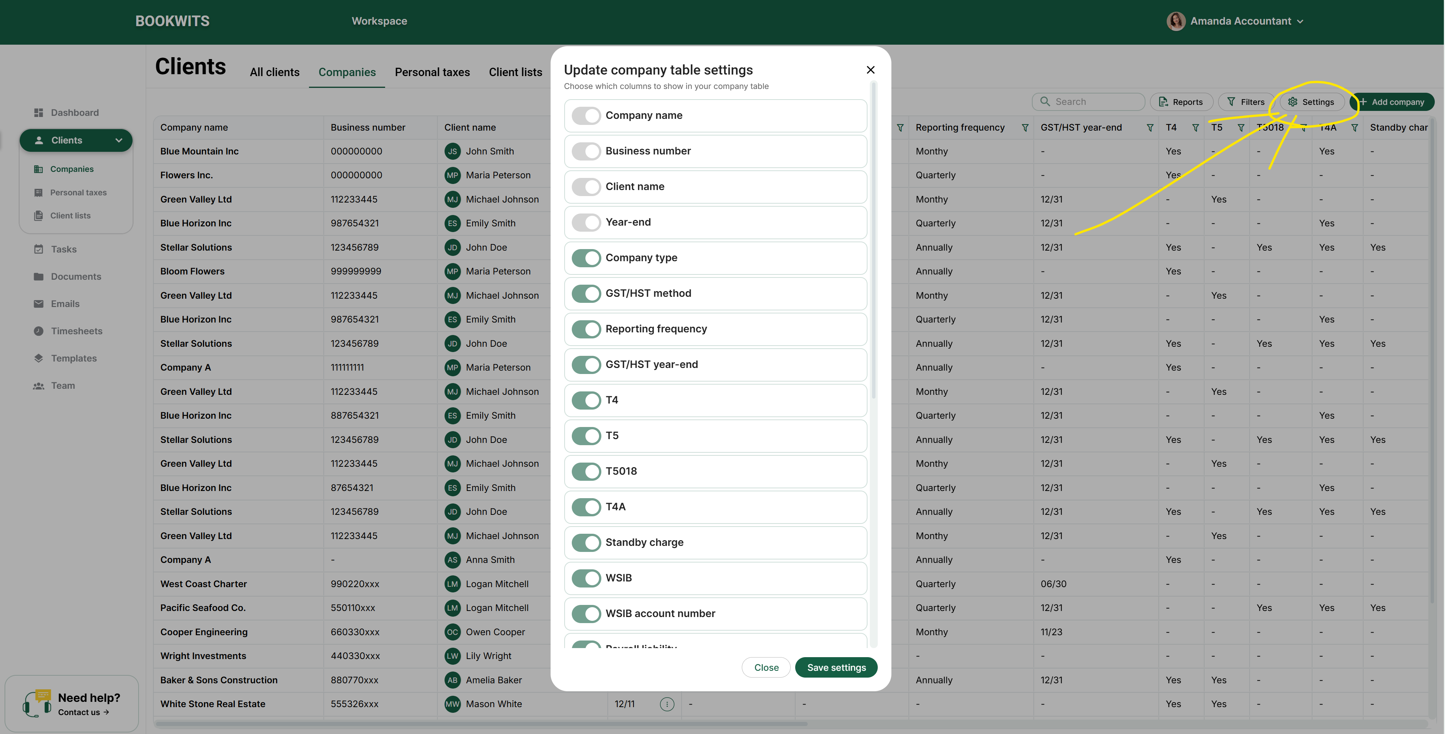Turn off the WSIB switch

[586, 579]
